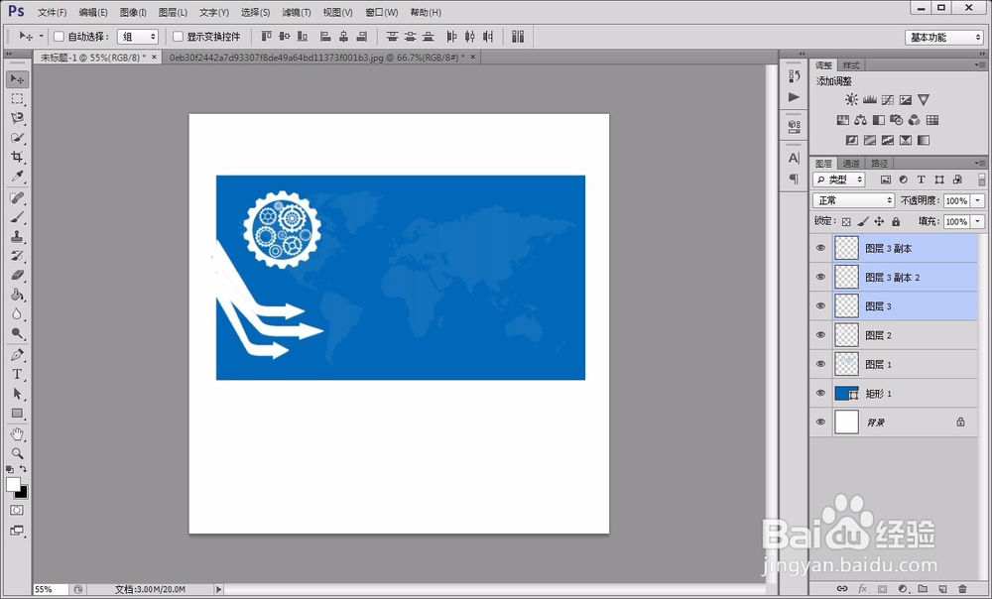
Task: Add Brightness/Contrast adjustment
Action: point(851,99)
